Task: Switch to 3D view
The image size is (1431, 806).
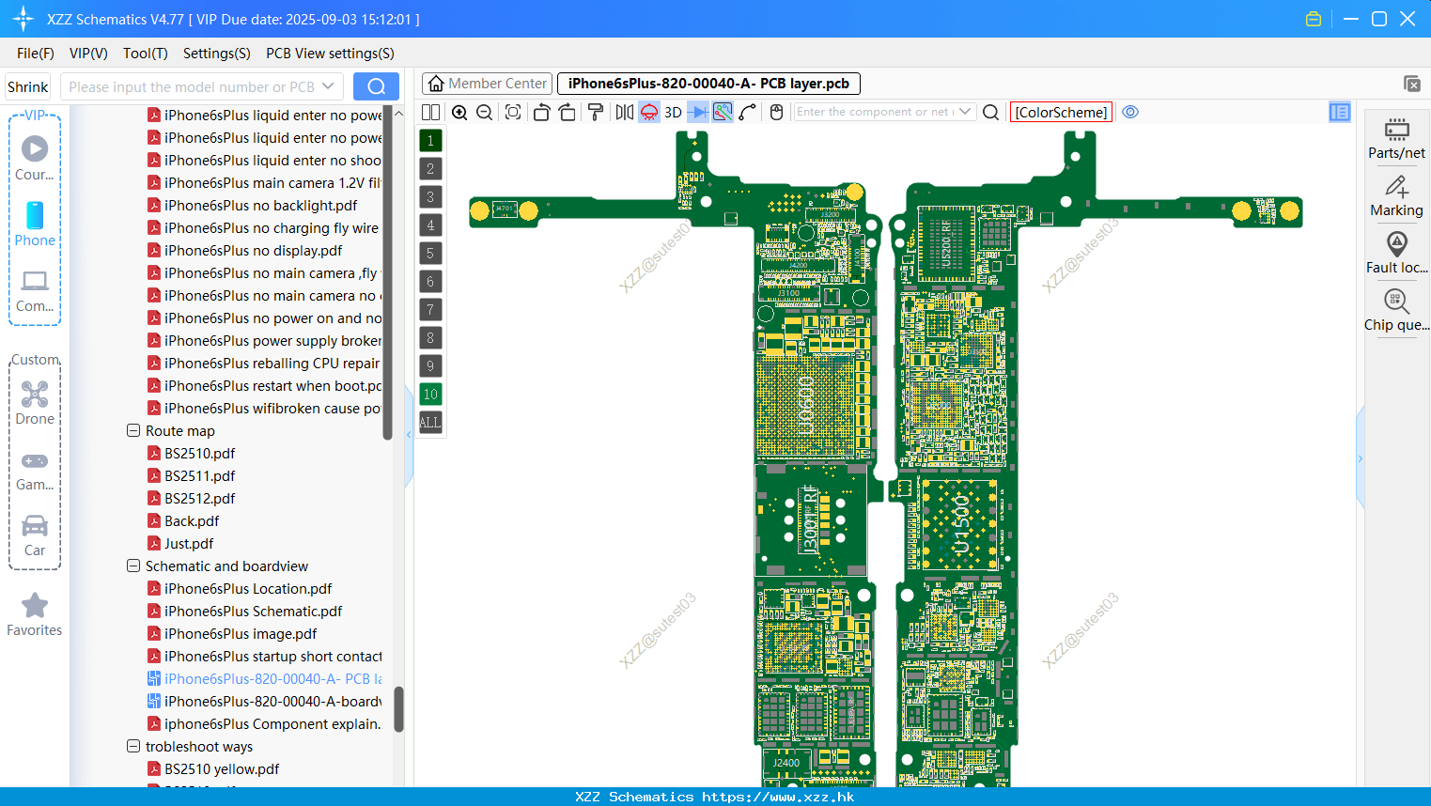Action: coord(673,112)
